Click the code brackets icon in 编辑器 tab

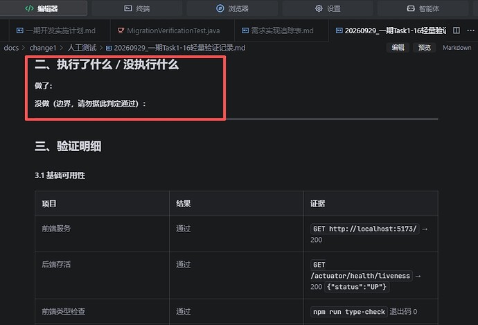[29, 8]
